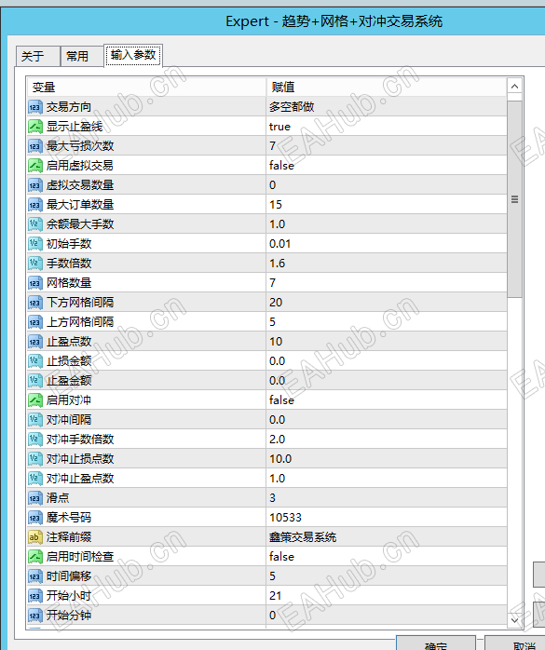Click the variable name 网格数量
The width and height of the screenshot is (545, 650).
(x=69, y=283)
